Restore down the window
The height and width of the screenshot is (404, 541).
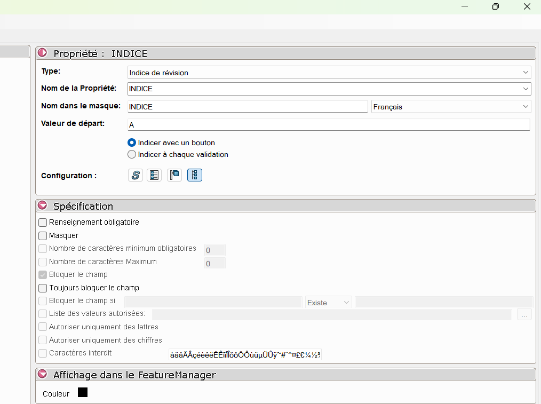pos(496,6)
